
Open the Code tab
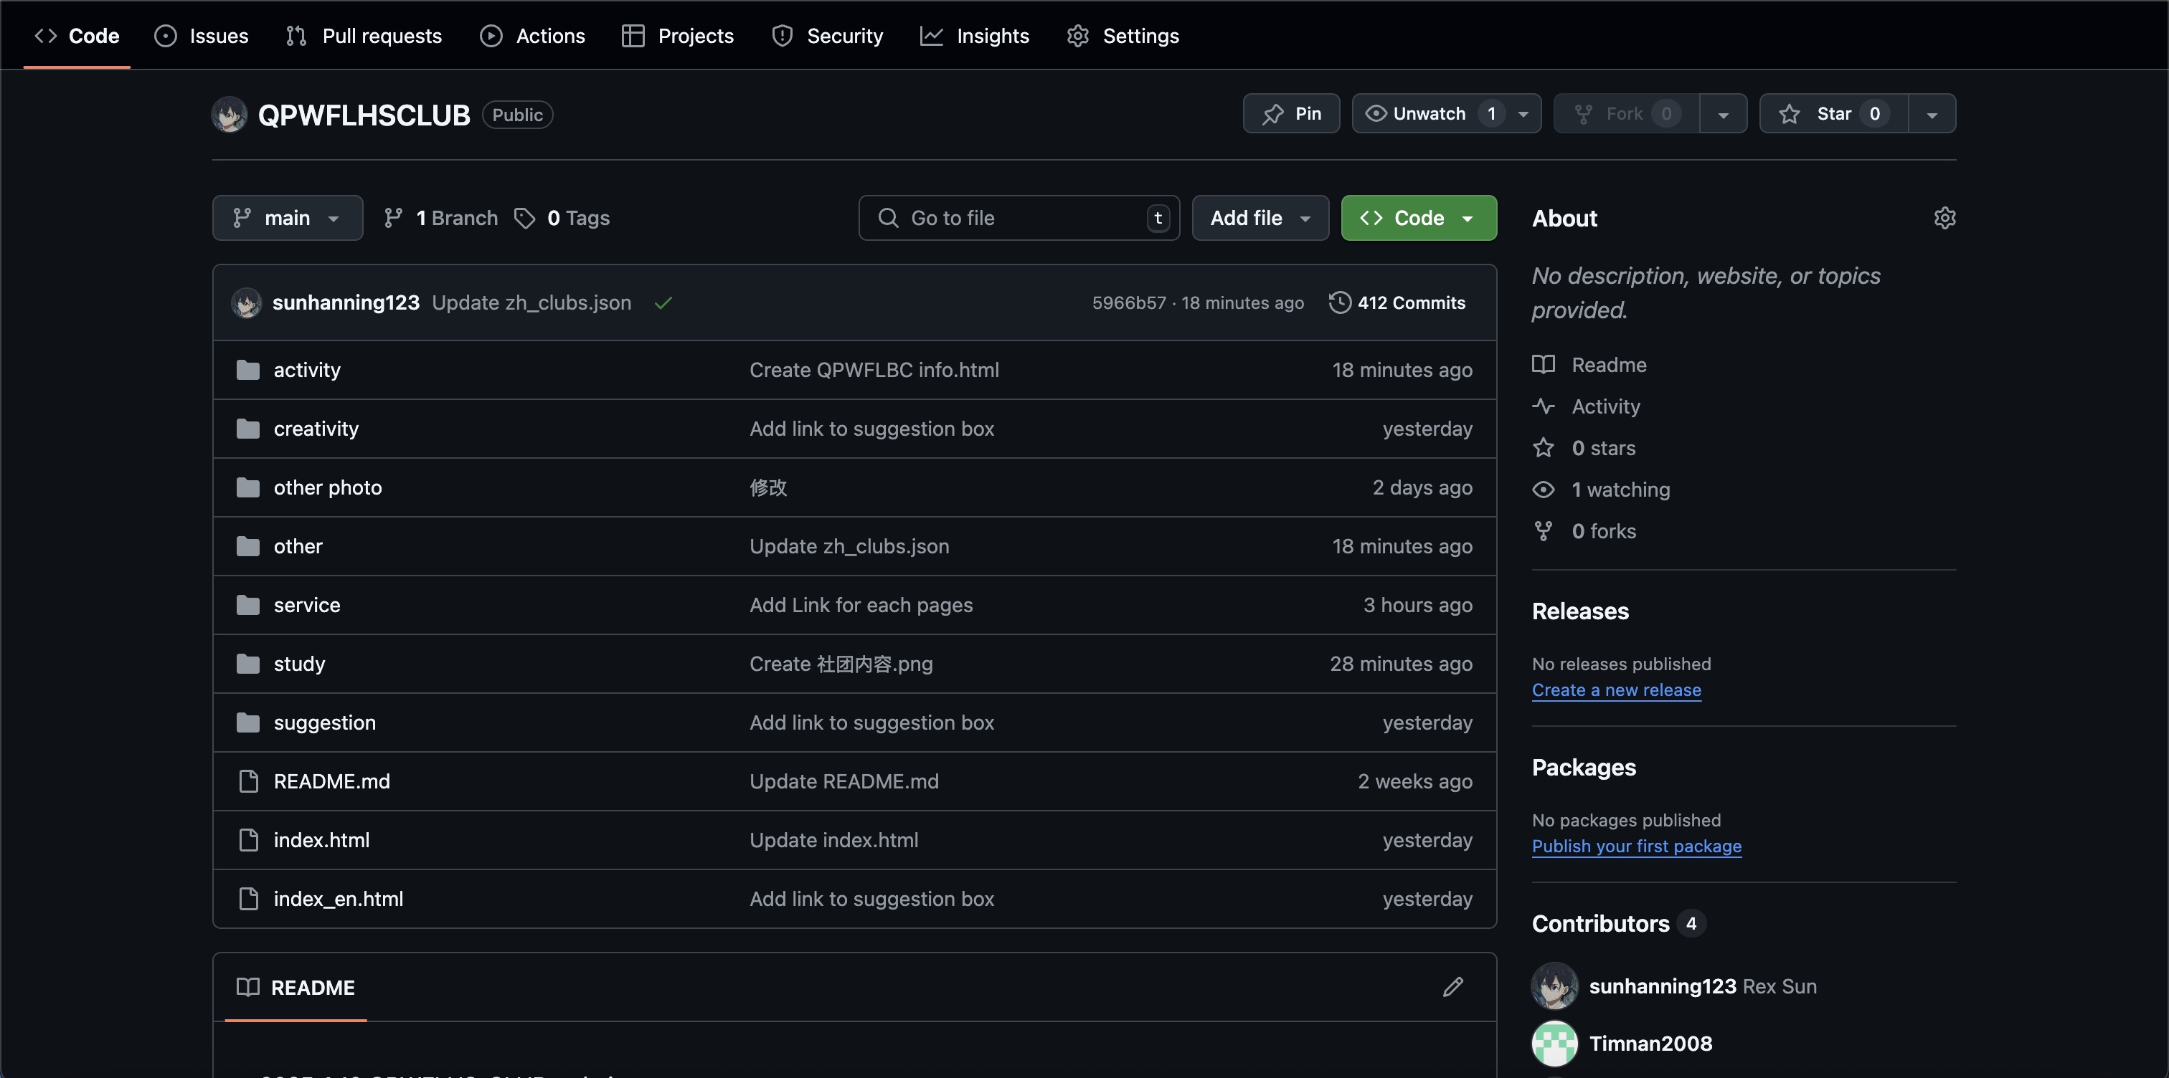coord(77,35)
